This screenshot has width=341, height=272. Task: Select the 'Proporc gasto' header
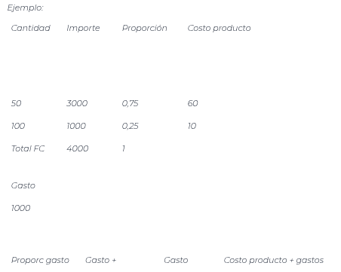tap(40, 260)
